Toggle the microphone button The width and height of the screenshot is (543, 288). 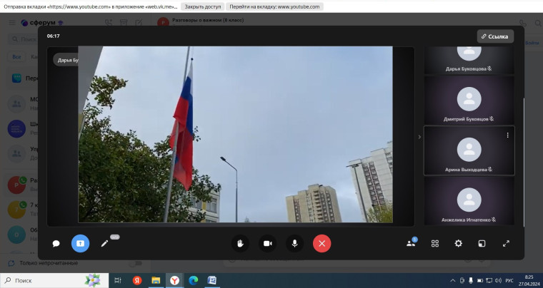coord(294,244)
